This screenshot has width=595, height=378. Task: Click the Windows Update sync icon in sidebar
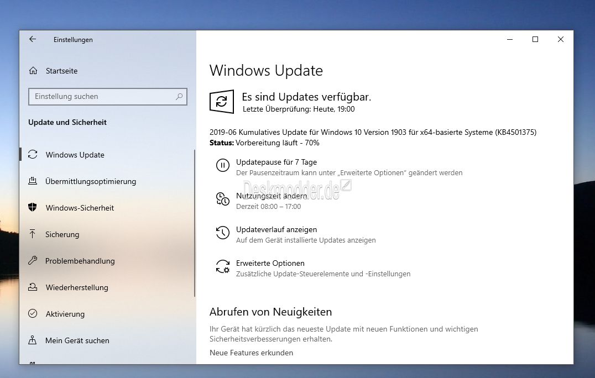pyautogui.click(x=33, y=154)
